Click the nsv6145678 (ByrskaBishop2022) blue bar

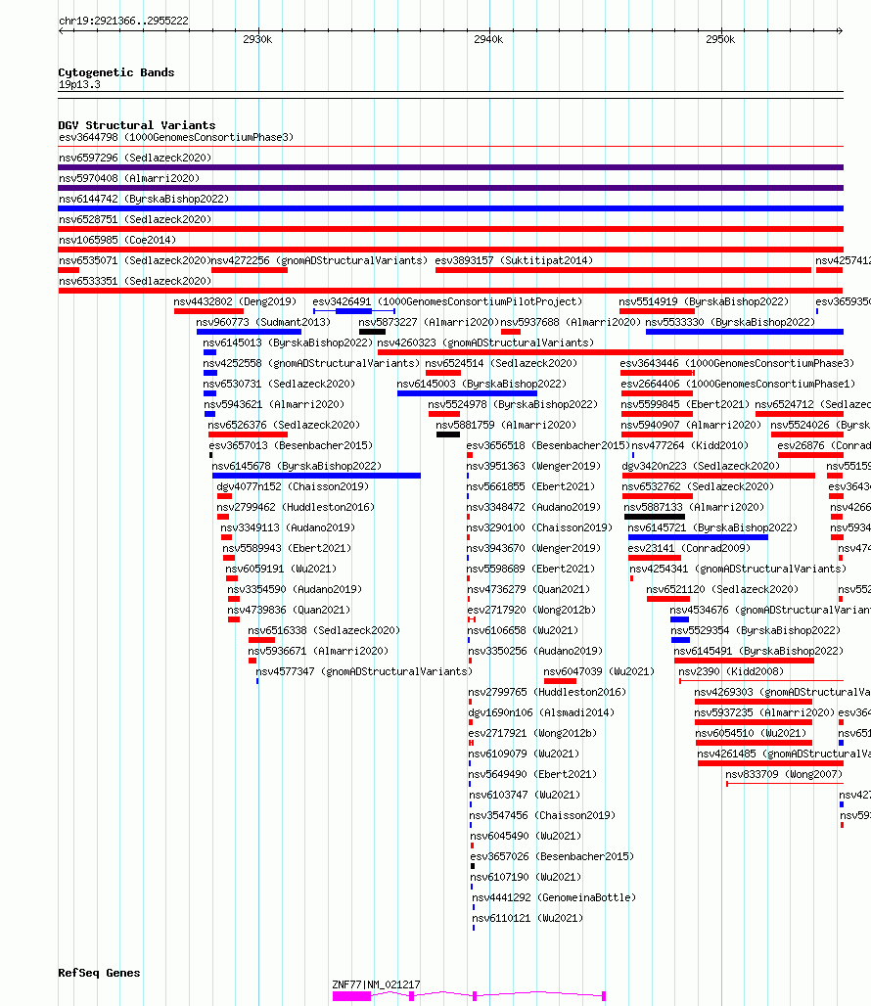coord(316,476)
